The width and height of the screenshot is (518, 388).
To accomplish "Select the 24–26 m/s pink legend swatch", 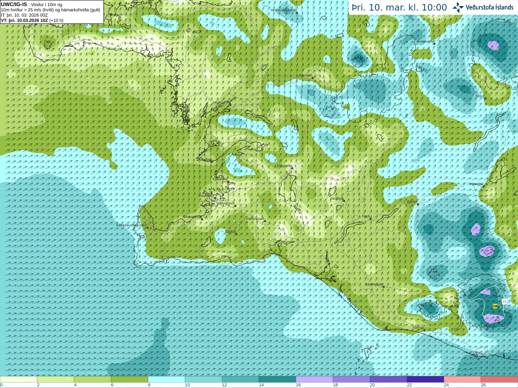I will [462, 379].
